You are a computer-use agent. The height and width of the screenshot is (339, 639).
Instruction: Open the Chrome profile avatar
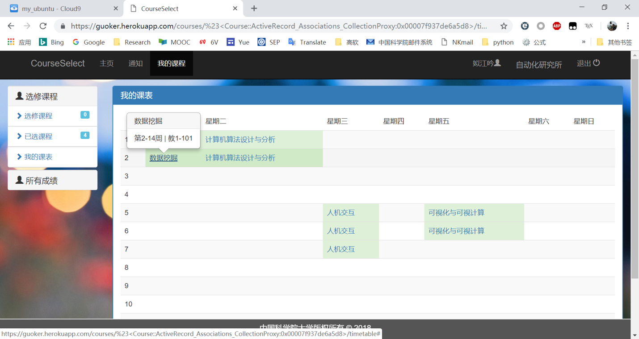(x=612, y=26)
